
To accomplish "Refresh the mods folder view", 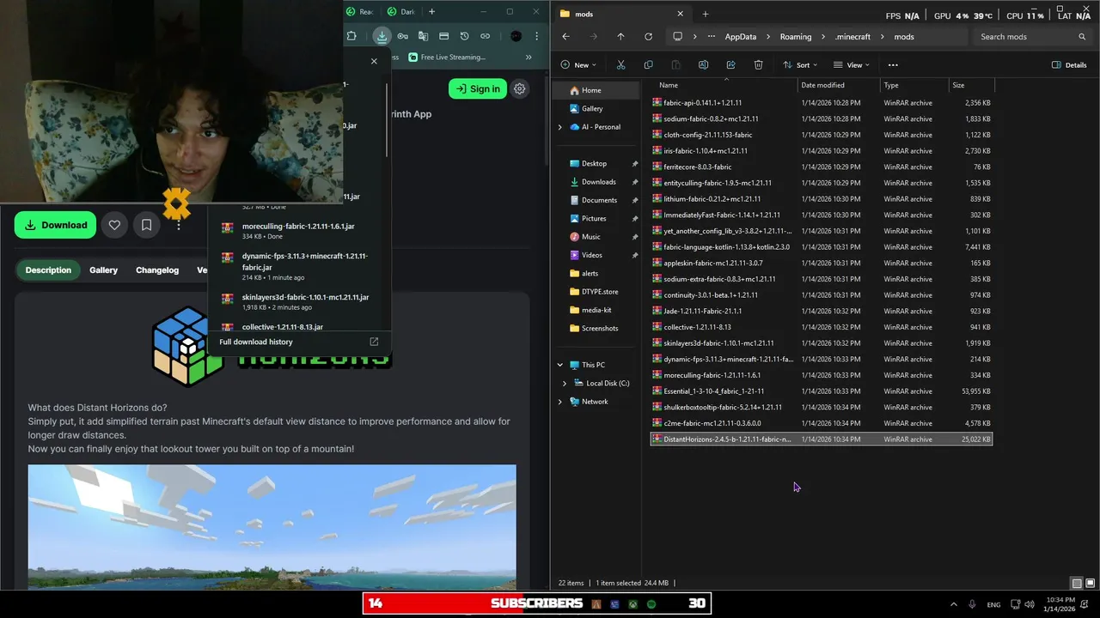I will point(648,37).
